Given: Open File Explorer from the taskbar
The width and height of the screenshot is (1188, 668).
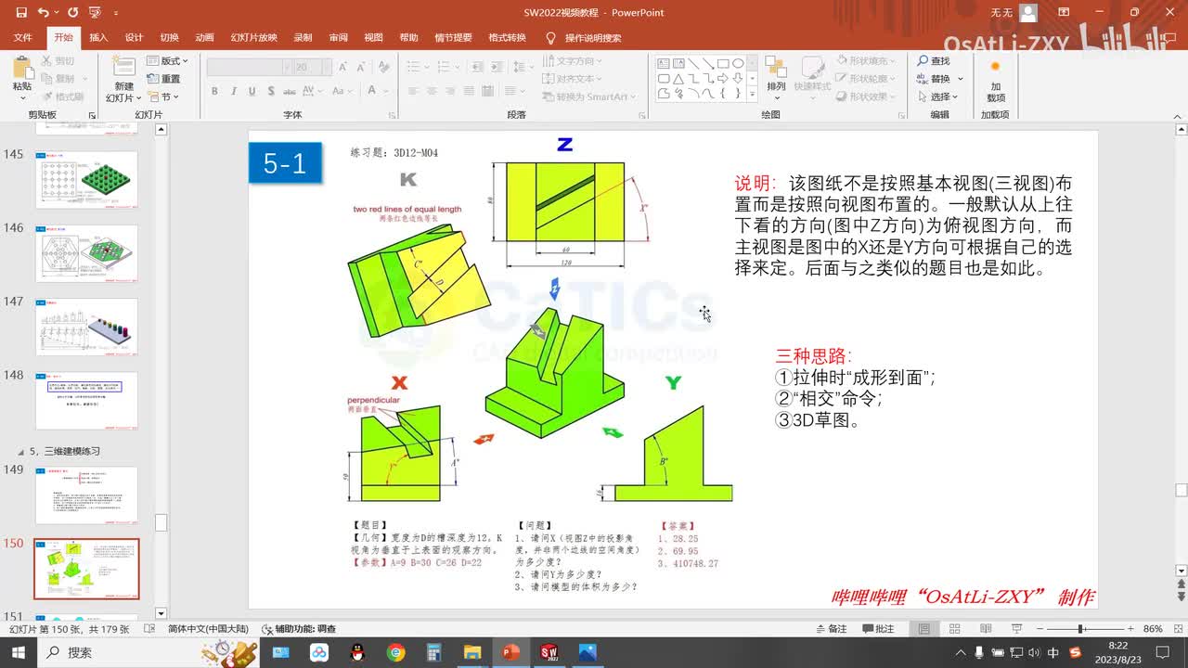Looking at the screenshot, I should click(x=472, y=652).
